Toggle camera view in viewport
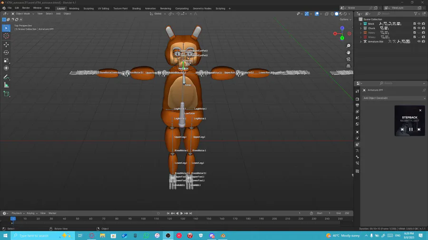Image resolution: width=428 pixels, height=240 pixels. pyautogui.click(x=348, y=59)
